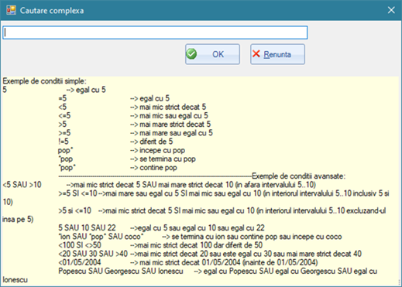Click the 'Exemple de conditii simple' heading
Screen dimensions: 402x287
[44, 81]
